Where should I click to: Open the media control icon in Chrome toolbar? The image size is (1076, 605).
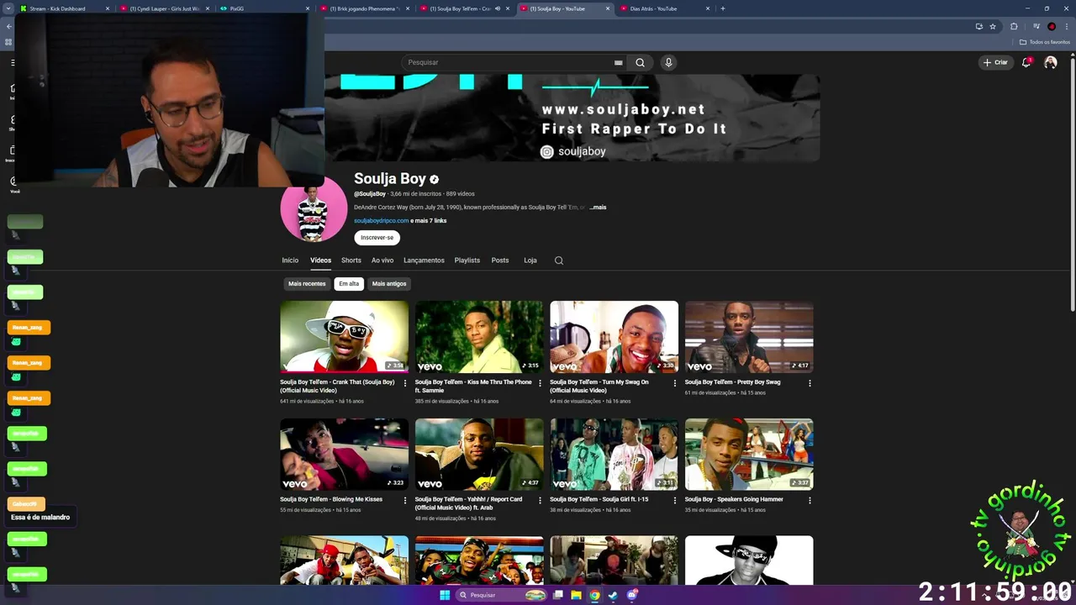pyautogui.click(x=1036, y=26)
